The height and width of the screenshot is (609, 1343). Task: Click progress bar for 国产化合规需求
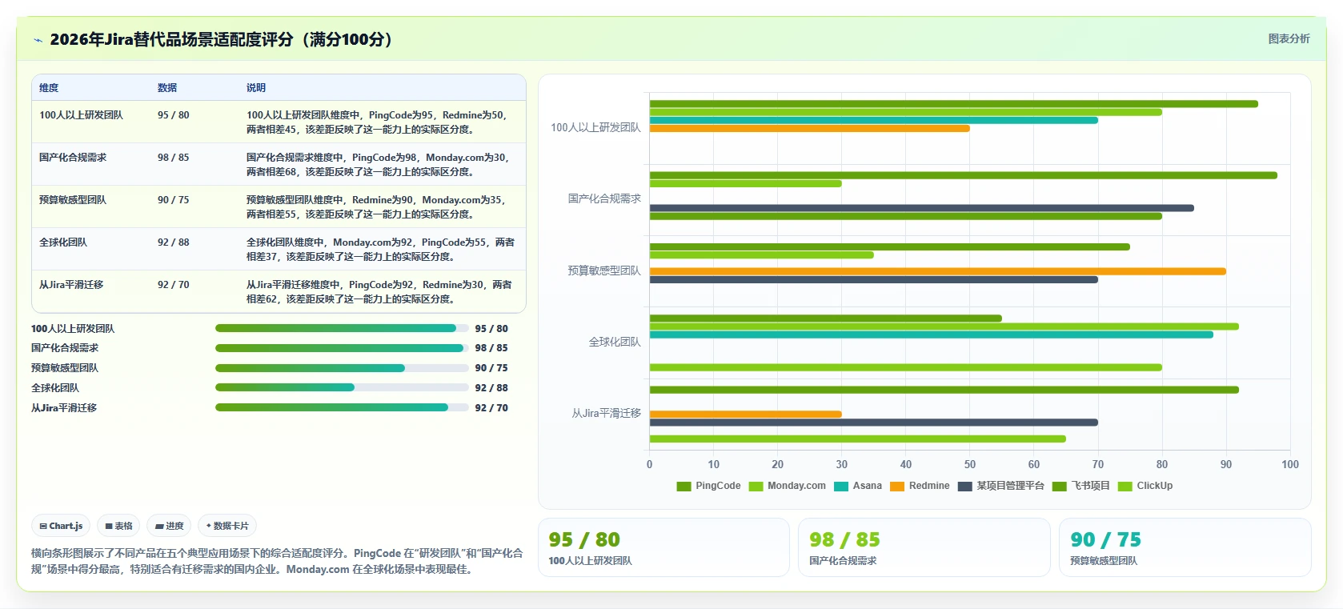(342, 348)
